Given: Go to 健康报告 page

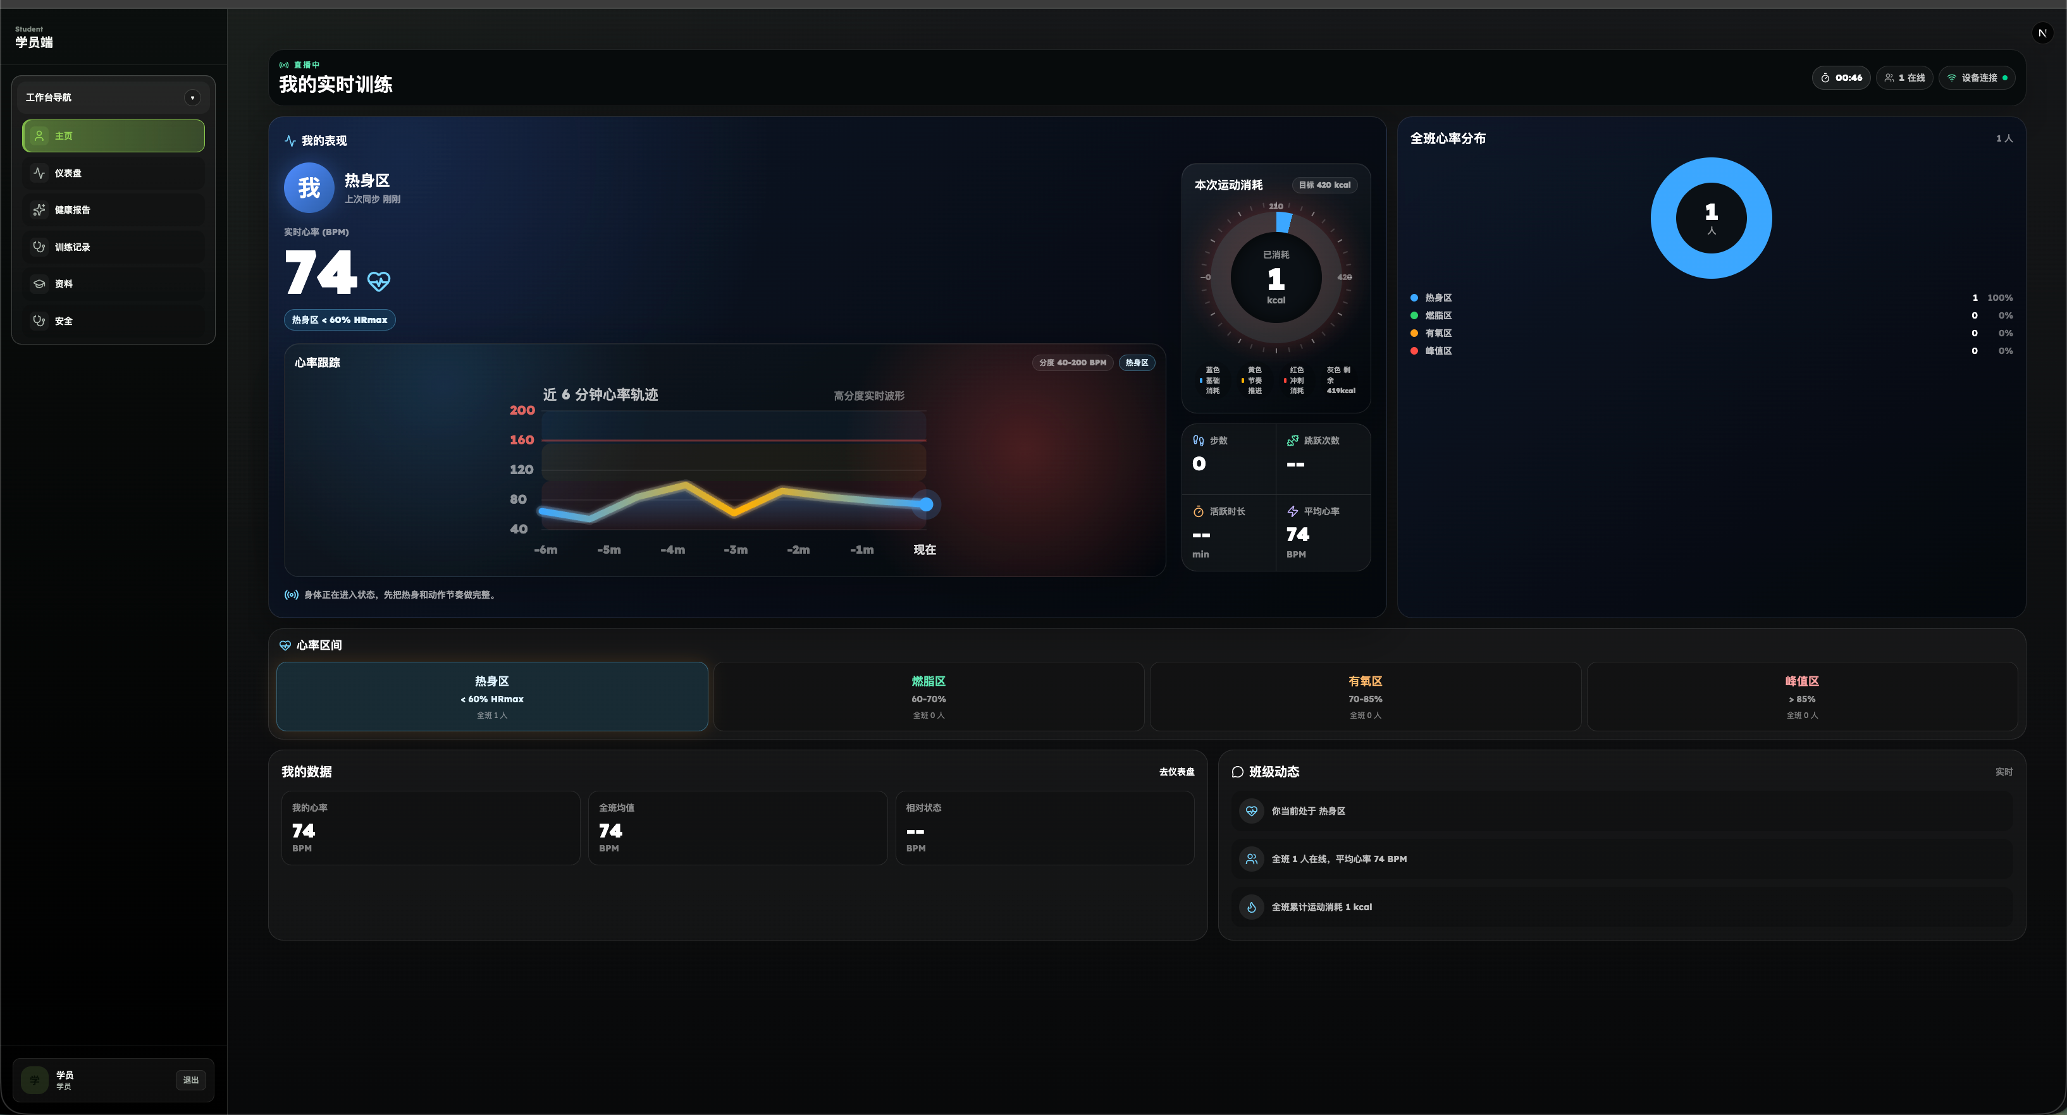Looking at the screenshot, I should point(113,210).
